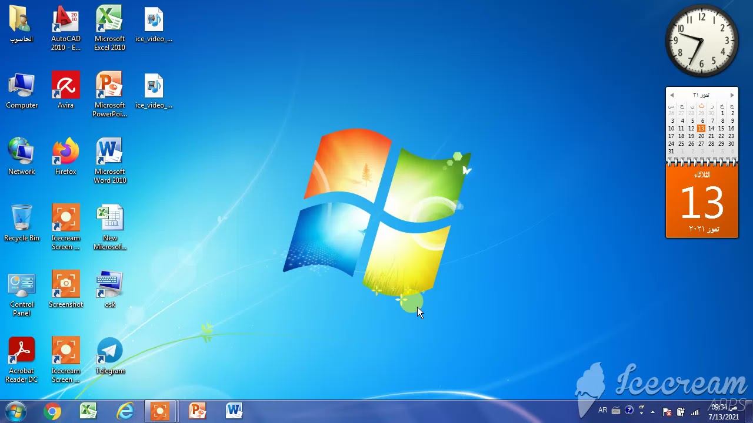Select the Microsoft Word 2010 desktop icon

click(109, 161)
